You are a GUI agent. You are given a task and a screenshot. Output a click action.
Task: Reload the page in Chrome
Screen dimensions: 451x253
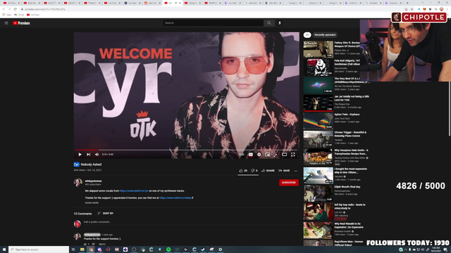click(15, 9)
